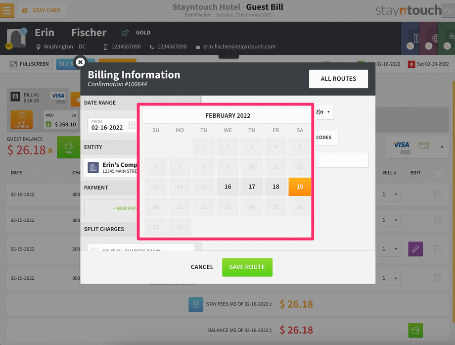Click the departure date Sat 02-19-2022
The image size is (455, 345).
pyautogui.click(x=433, y=64)
